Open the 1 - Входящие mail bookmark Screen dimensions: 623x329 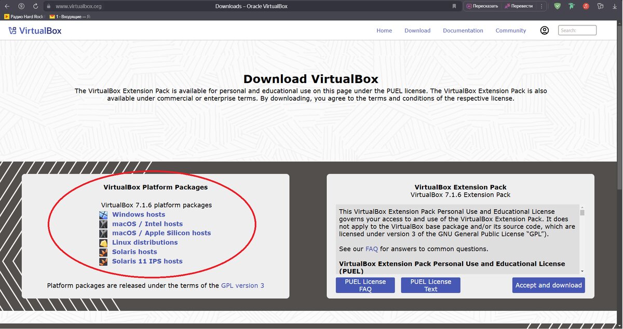click(x=70, y=17)
